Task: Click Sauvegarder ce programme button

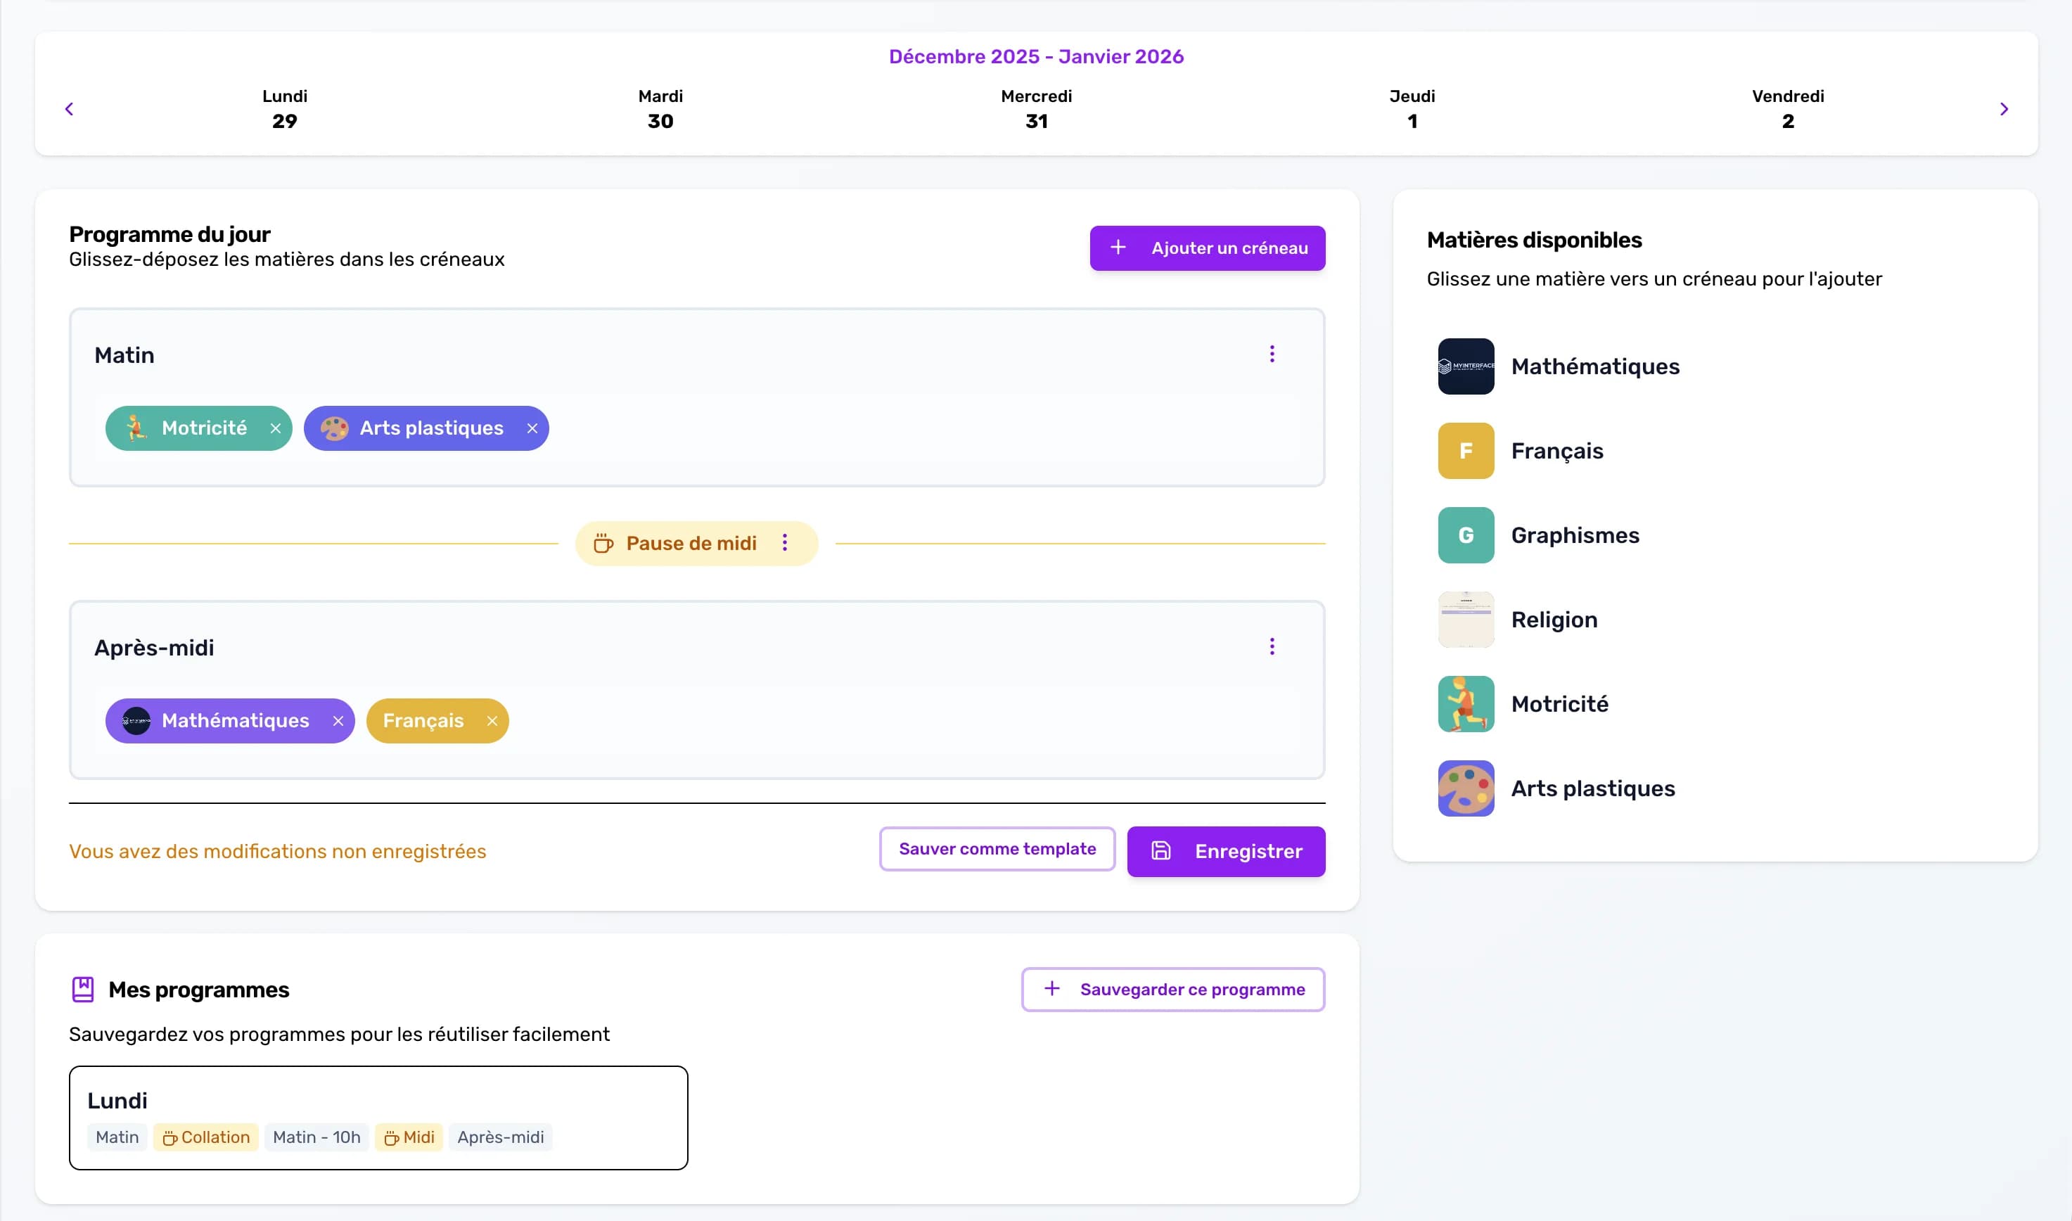Action: pyautogui.click(x=1173, y=989)
